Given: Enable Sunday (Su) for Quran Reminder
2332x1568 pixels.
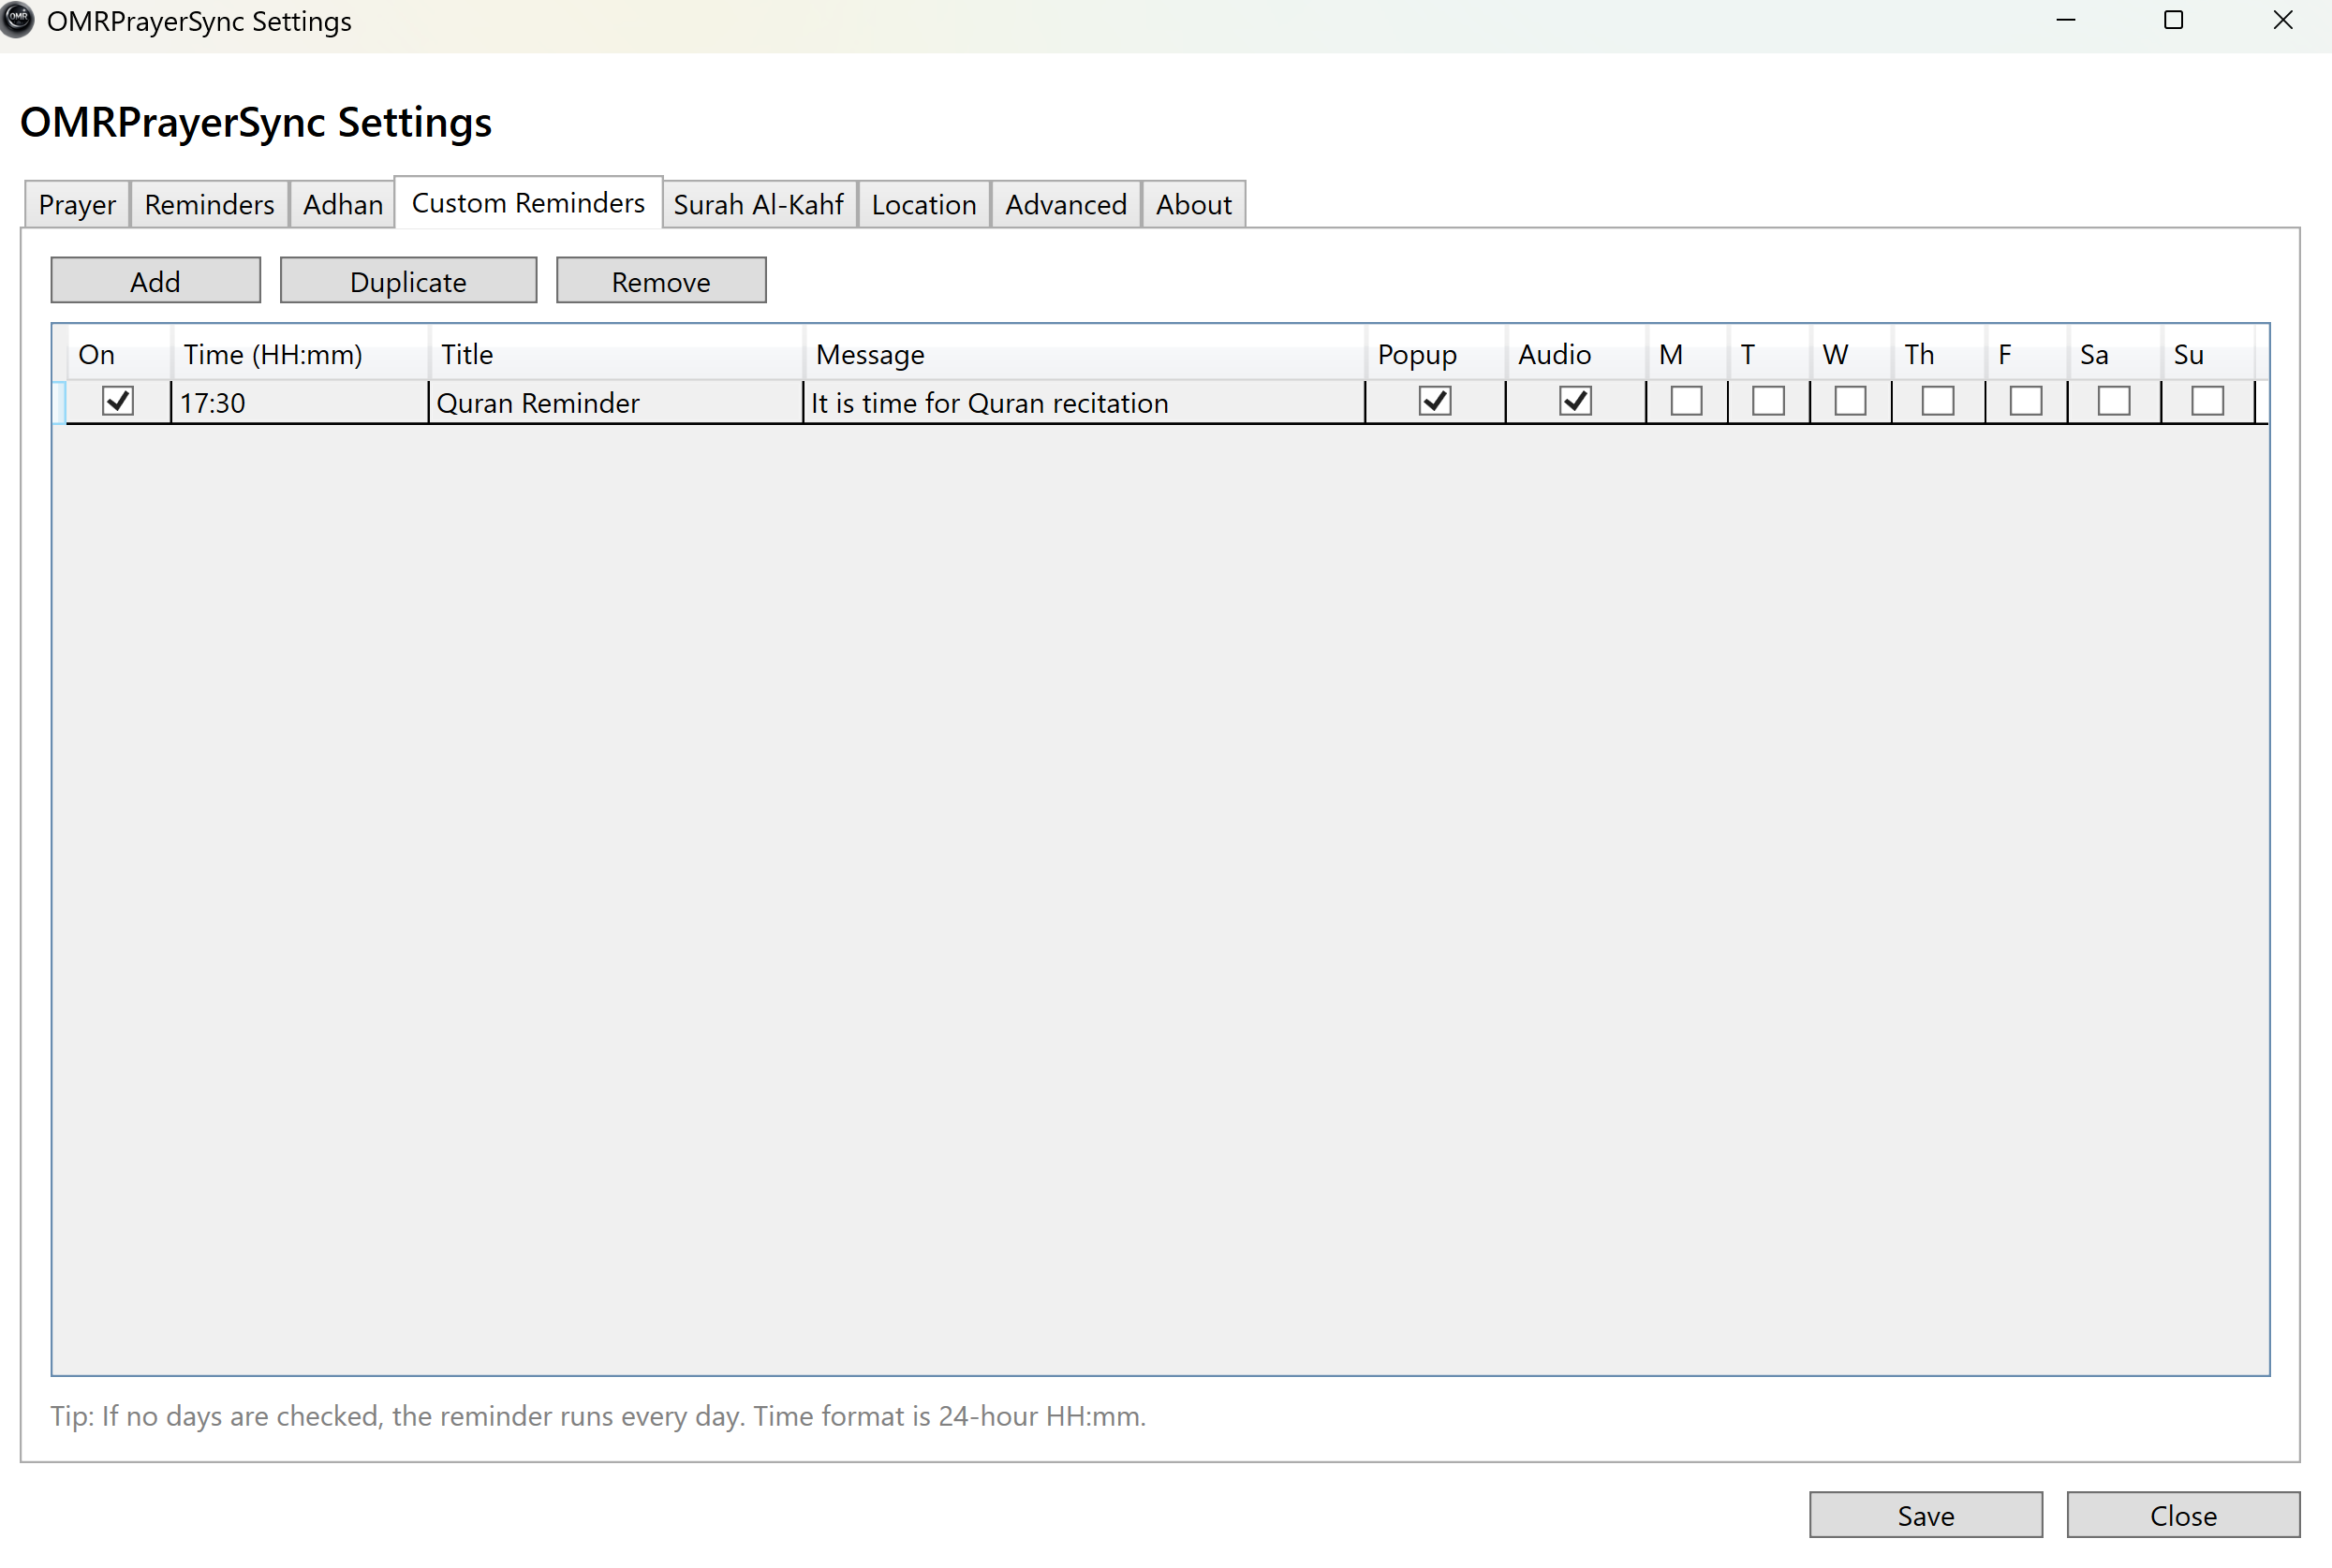Looking at the screenshot, I should 2208,401.
